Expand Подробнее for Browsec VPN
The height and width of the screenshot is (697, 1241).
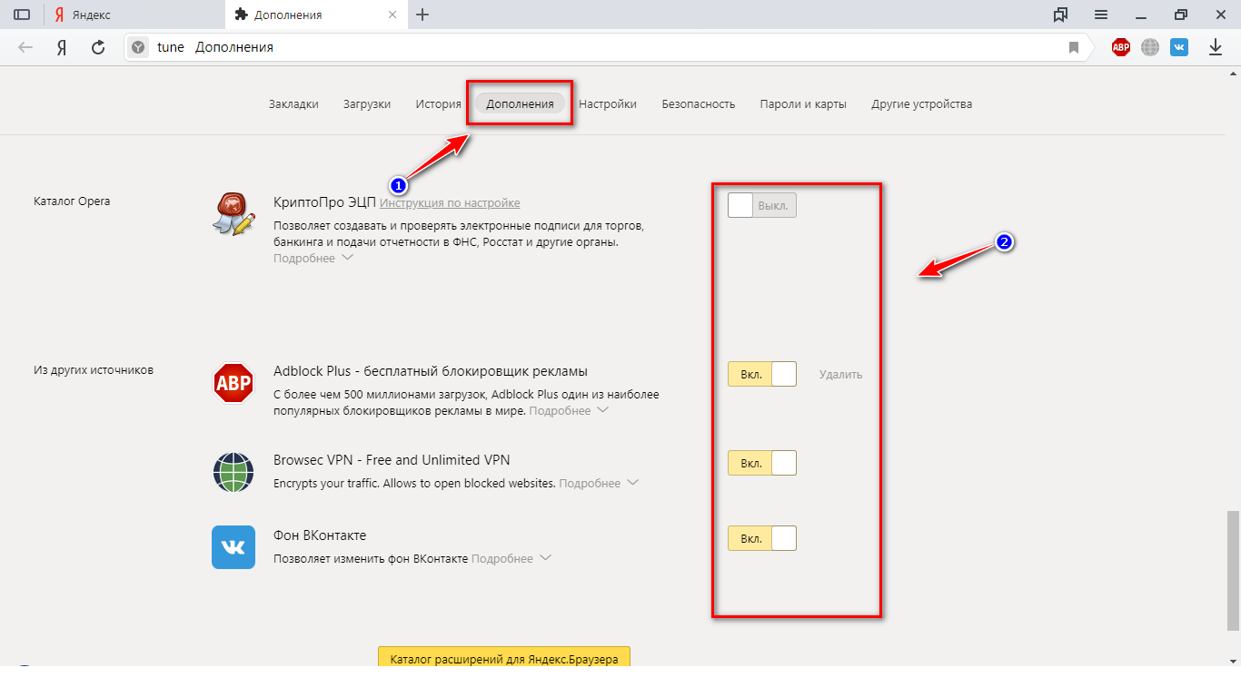(599, 484)
